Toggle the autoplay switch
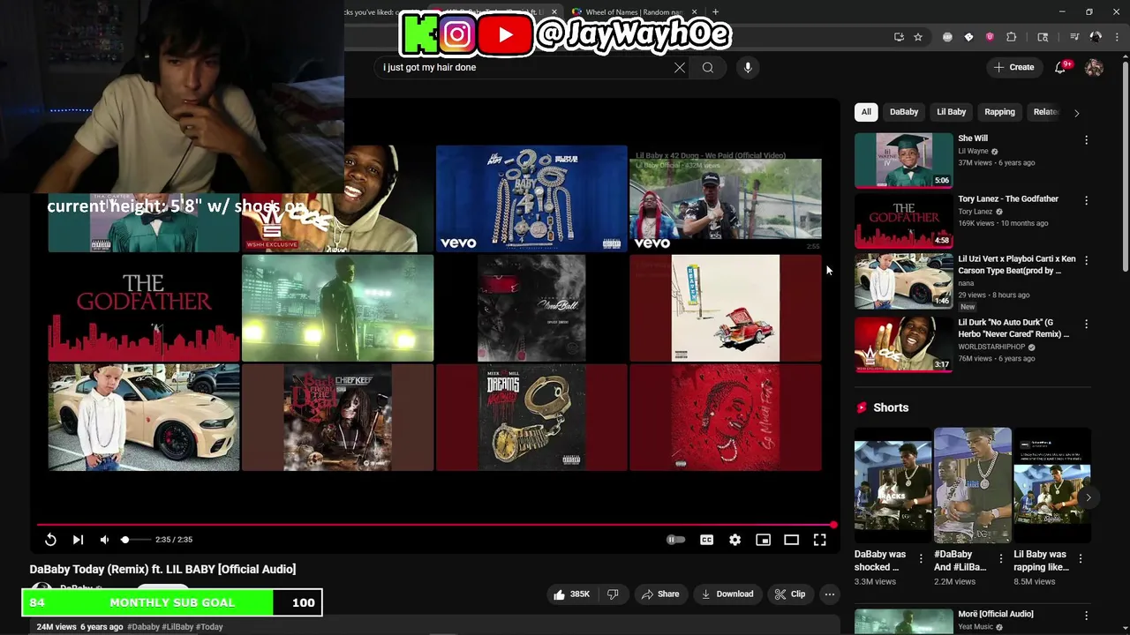The height and width of the screenshot is (635, 1130). tap(675, 540)
